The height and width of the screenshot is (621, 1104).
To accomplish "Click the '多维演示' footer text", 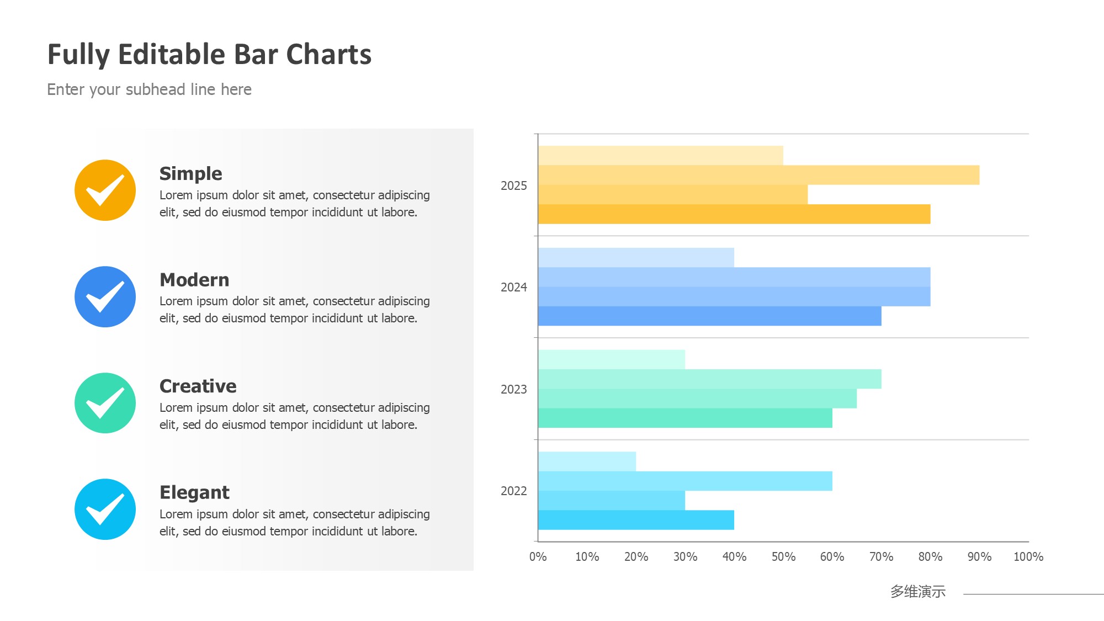I will [917, 592].
